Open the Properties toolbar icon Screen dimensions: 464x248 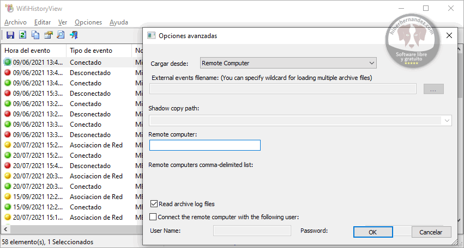pyautogui.click(x=48, y=35)
